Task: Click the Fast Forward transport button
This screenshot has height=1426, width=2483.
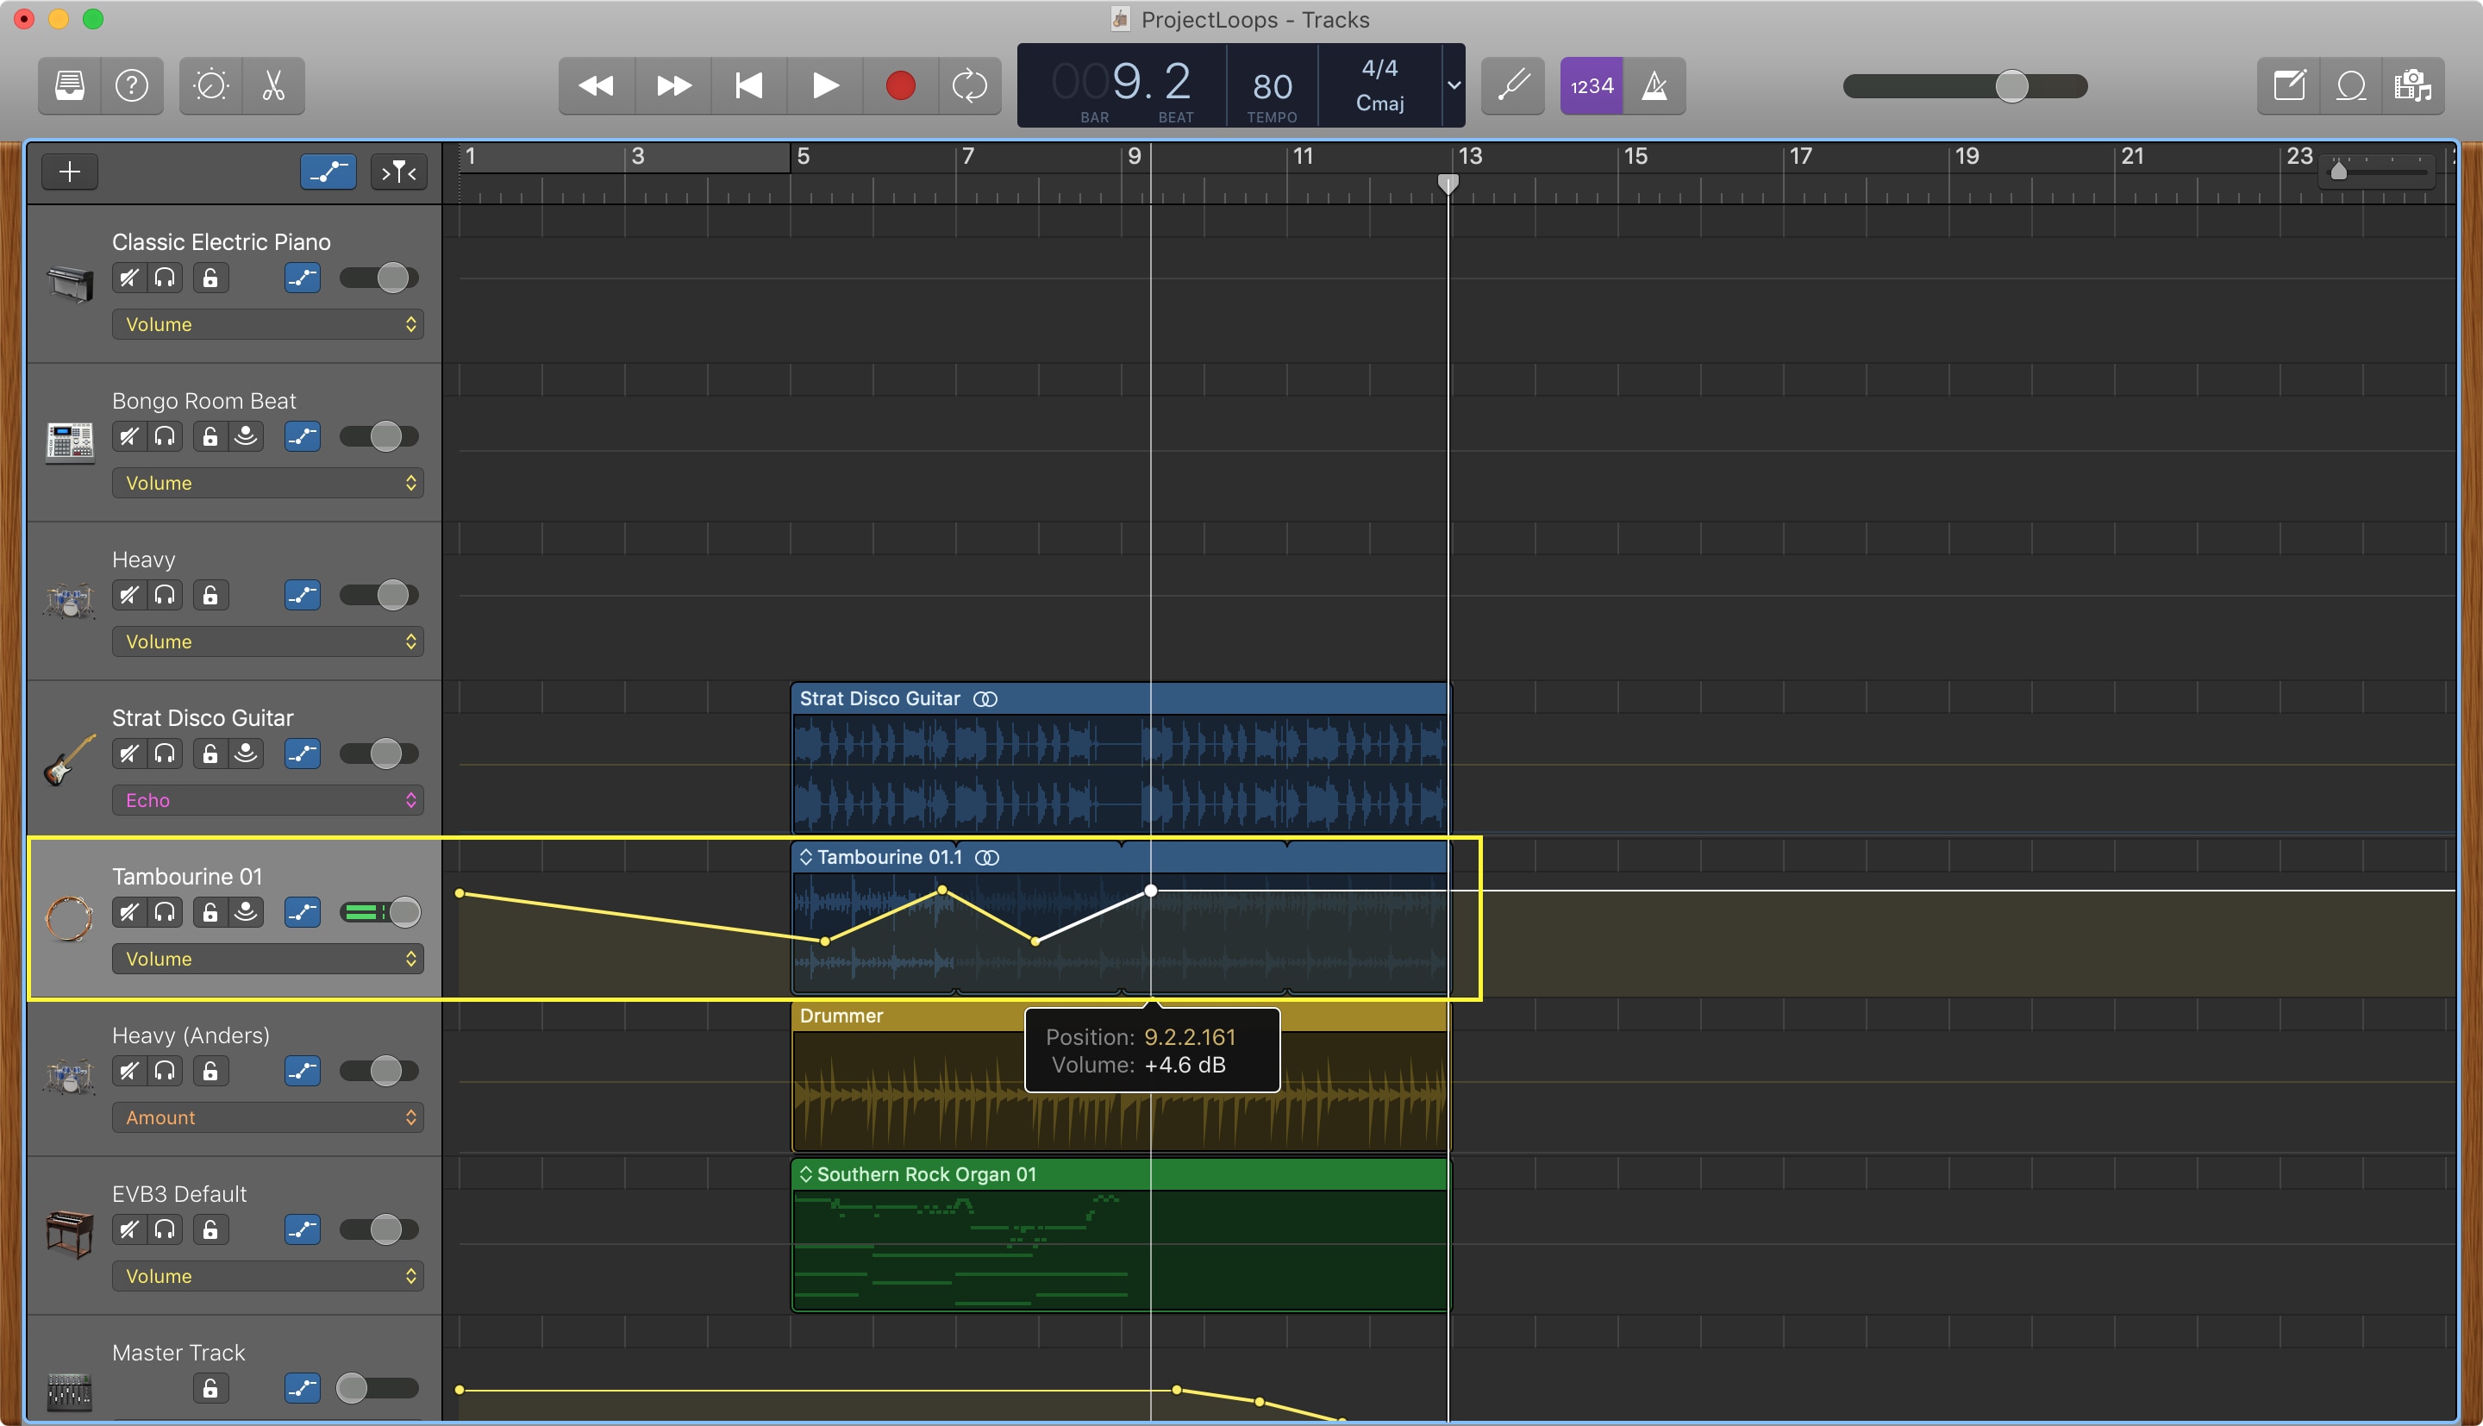Action: (672, 86)
